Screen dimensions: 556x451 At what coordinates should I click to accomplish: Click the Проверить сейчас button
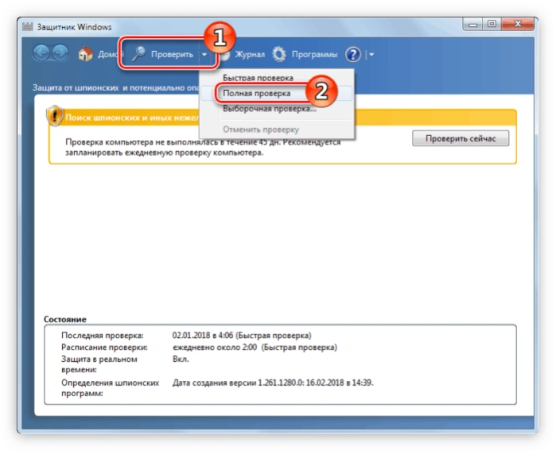click(461, 138)
